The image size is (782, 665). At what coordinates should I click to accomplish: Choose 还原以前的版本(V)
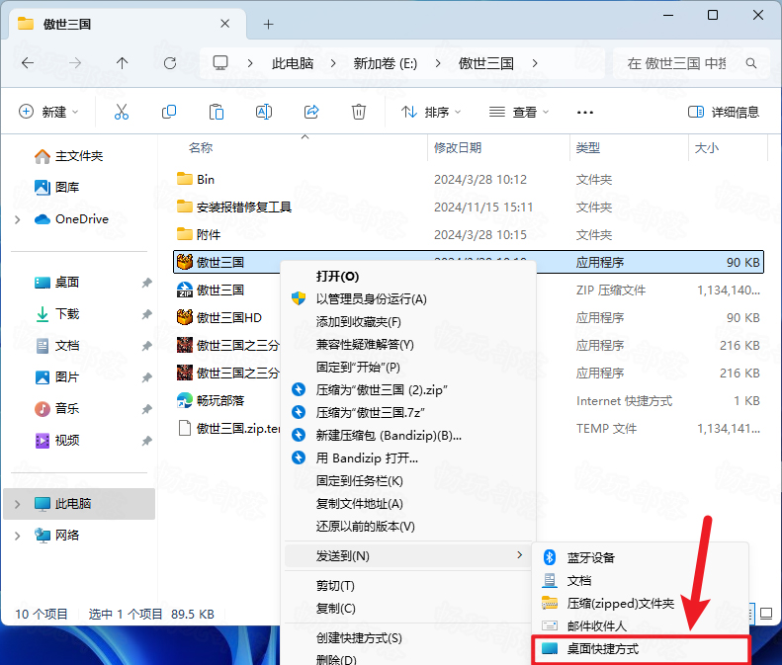click(x=409, y=527)
